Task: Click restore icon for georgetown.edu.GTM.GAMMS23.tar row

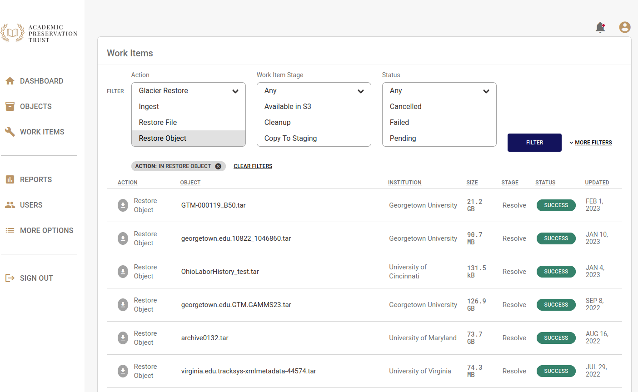Action: 123,305
